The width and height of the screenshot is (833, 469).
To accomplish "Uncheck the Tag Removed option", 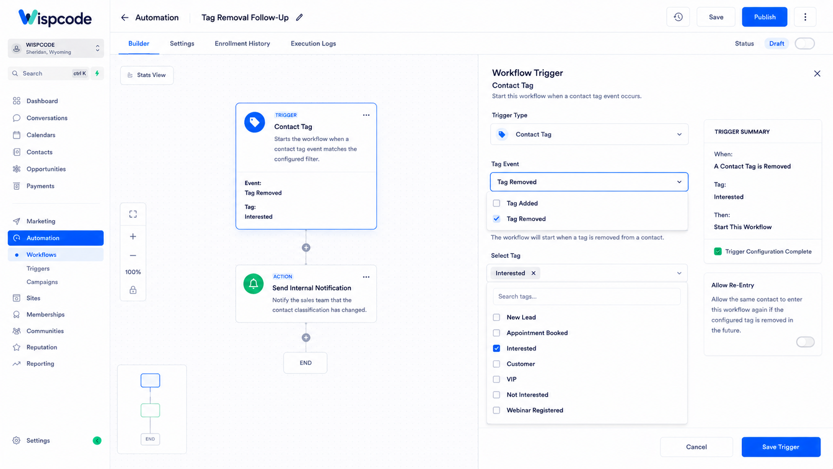I will (x=497, y=219).
